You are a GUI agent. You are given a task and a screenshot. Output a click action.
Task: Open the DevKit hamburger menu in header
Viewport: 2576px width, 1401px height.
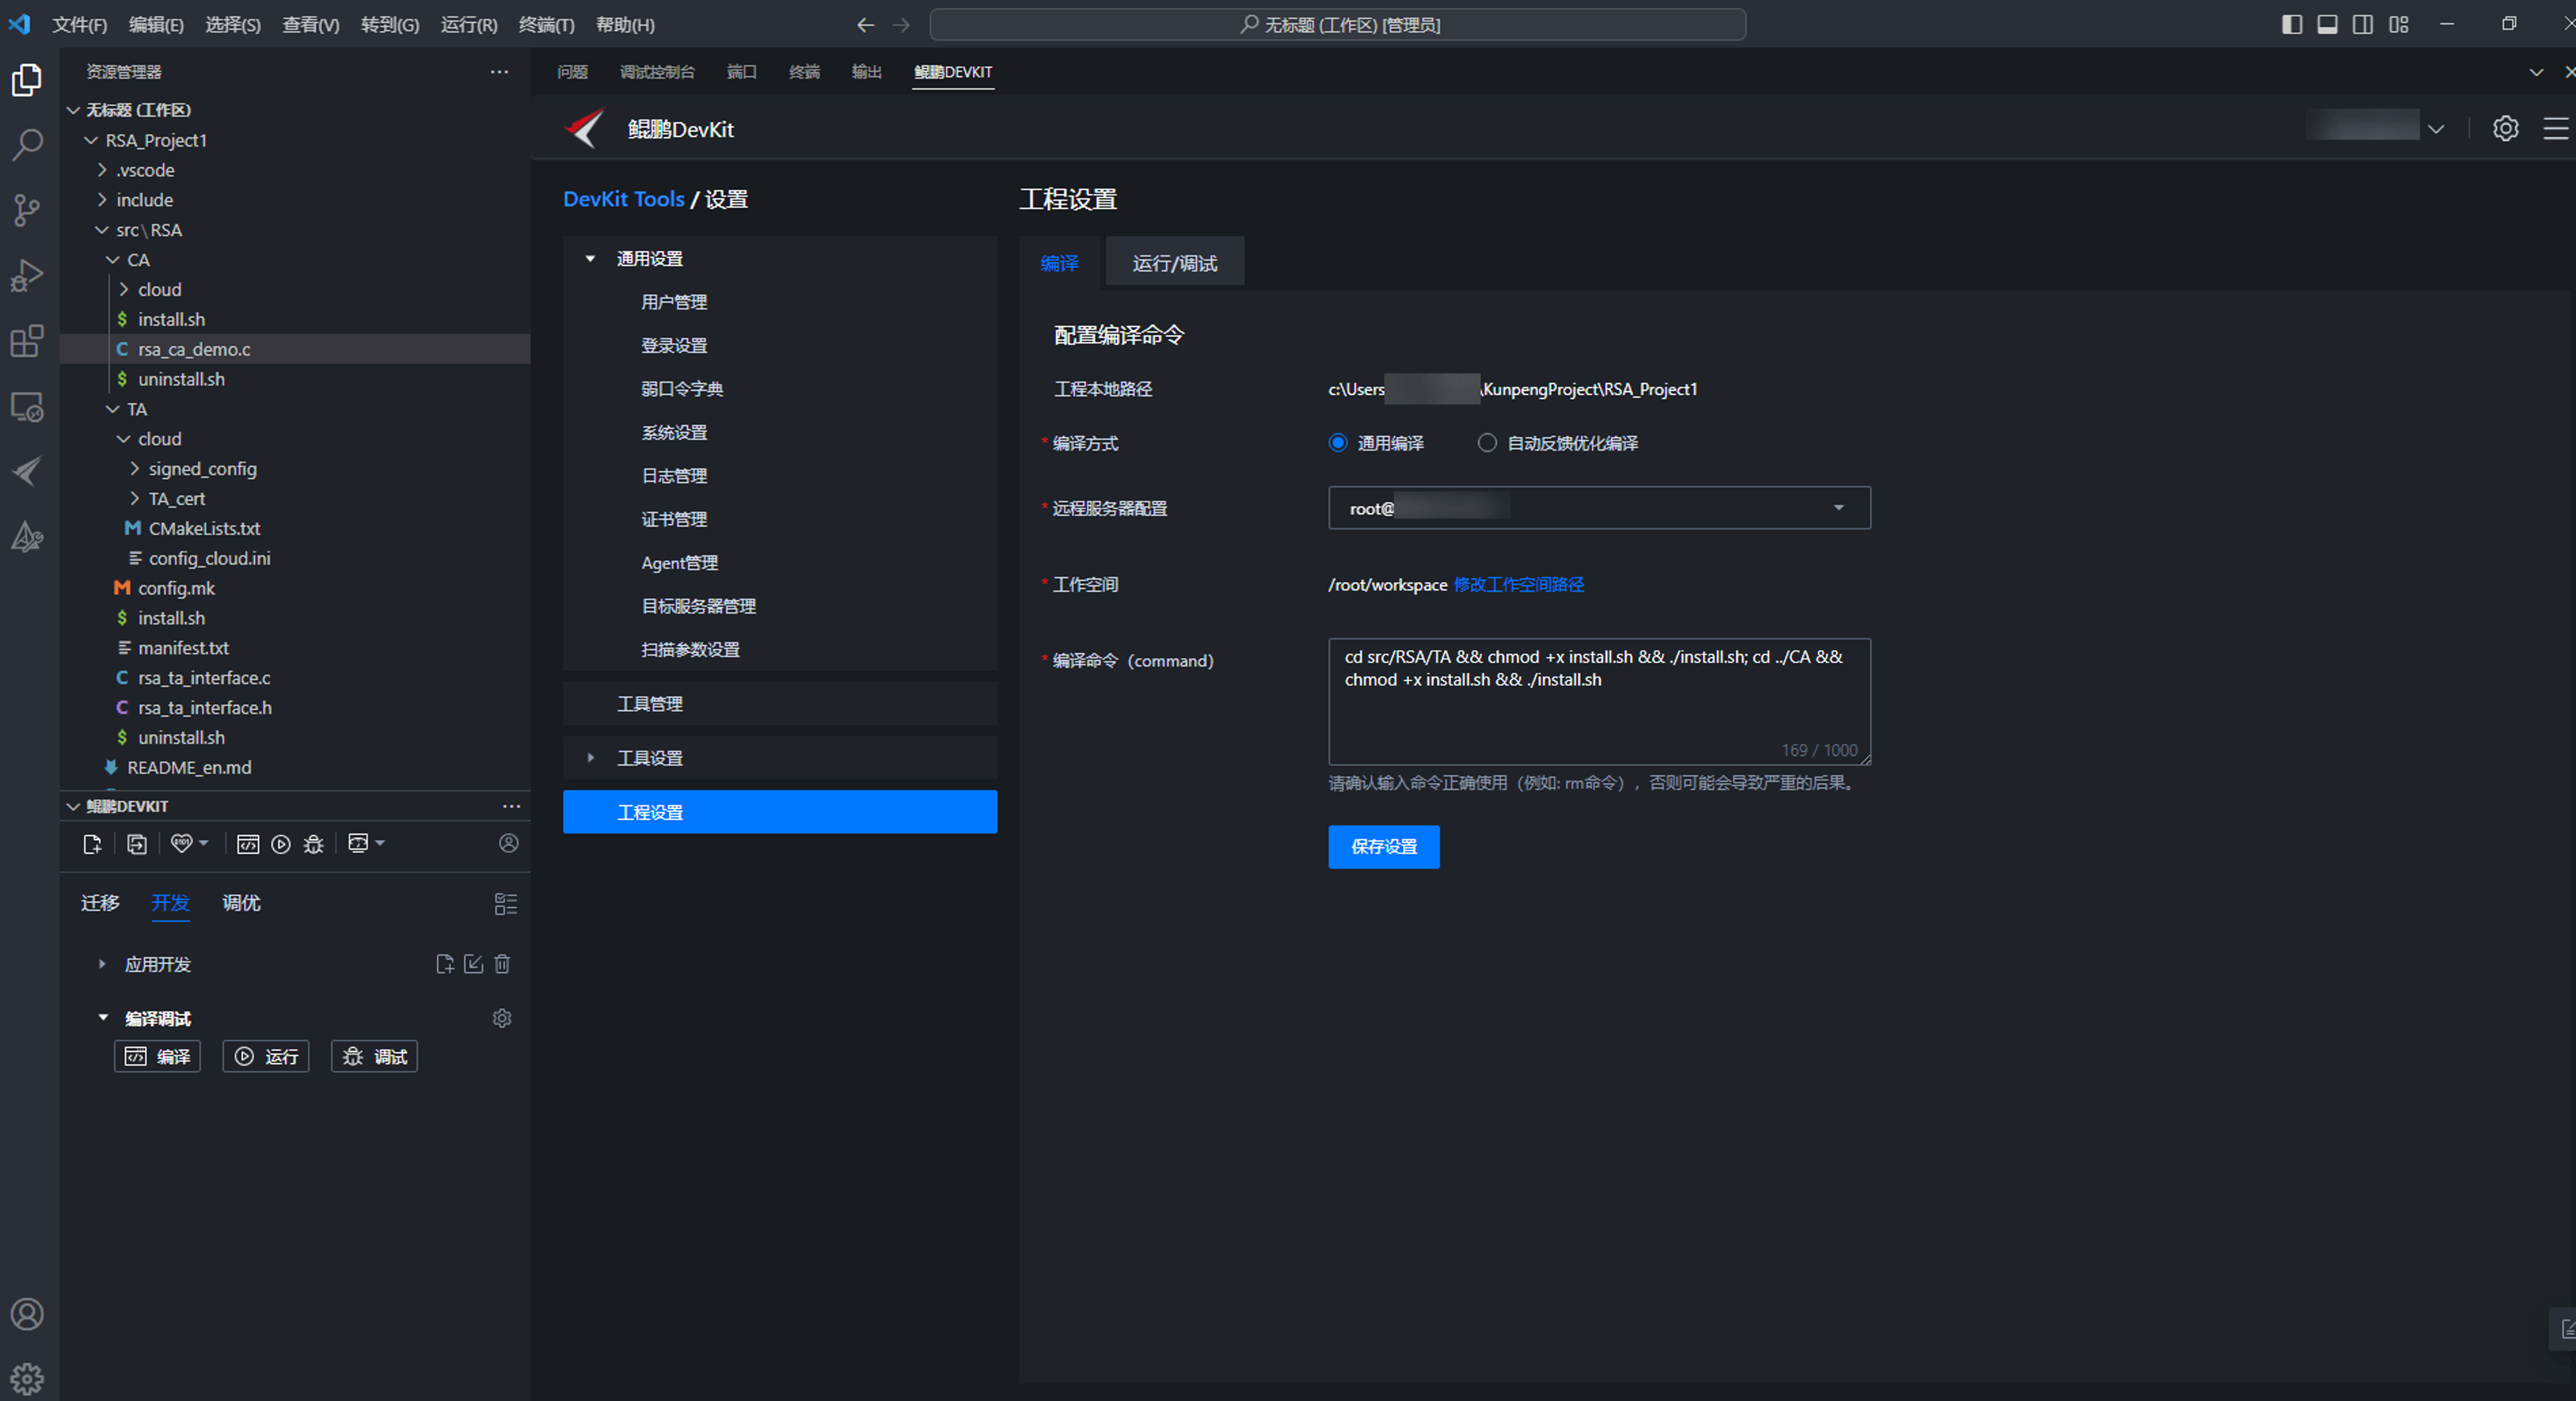(2555, 129)
